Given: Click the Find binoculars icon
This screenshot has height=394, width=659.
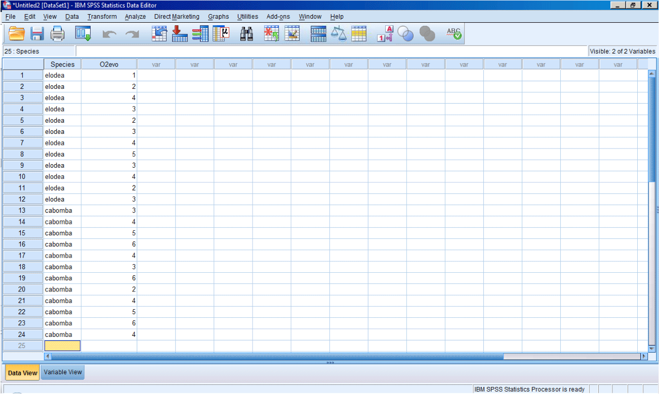Looking at the screenshot, I should [246, 34].
